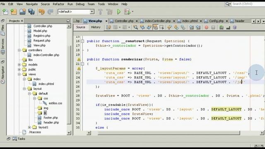Switch to the indexController.php tab
Image resolution: width=265 pixels, height=149 pixels.
click(158, 21)
